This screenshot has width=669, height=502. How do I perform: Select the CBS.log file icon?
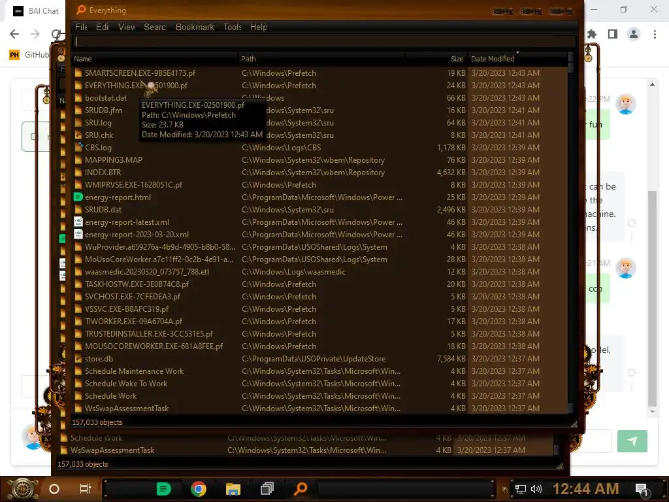pos(78,147)
